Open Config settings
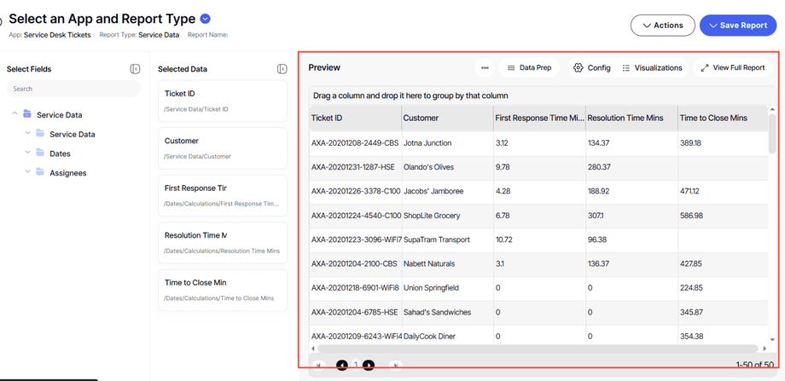 (x=592, y=68)
